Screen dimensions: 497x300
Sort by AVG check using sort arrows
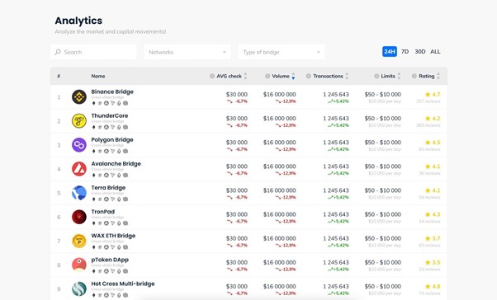coord(245,76)
